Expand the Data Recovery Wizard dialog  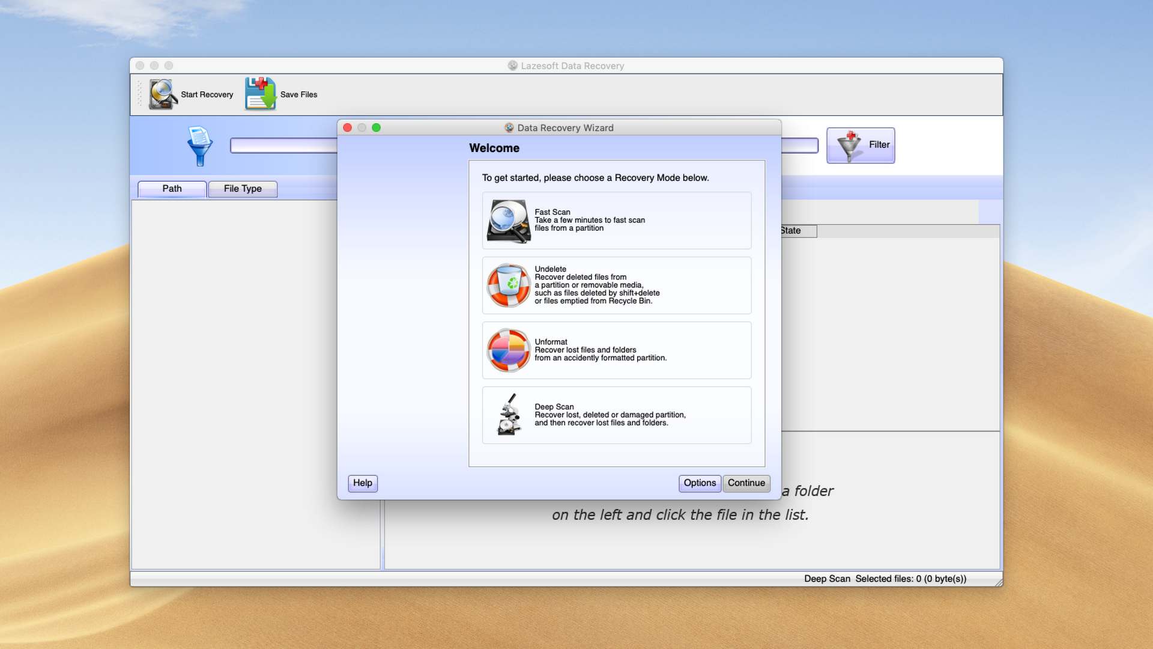coord(376,127)
